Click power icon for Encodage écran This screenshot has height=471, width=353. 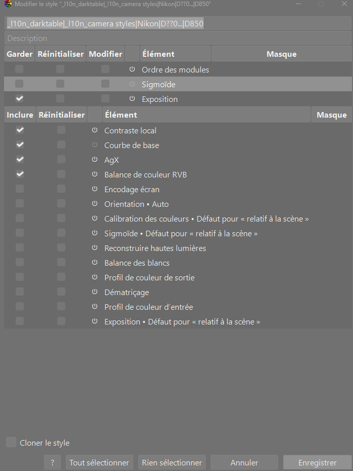95,189
